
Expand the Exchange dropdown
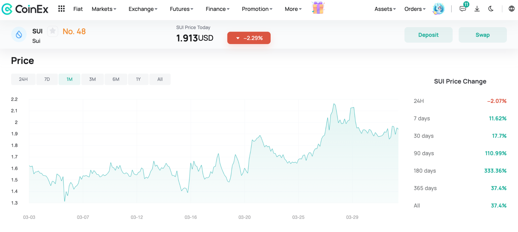coord(143,9)
